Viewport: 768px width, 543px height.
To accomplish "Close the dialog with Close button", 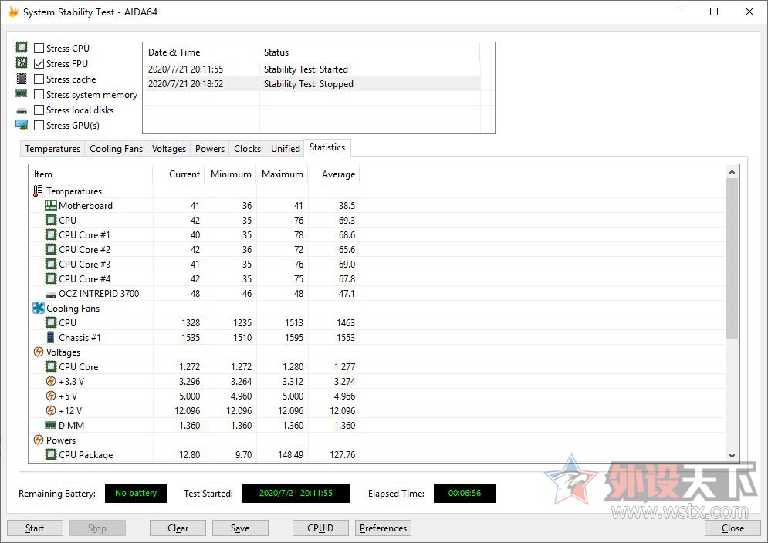I will (x=732, y=528).
